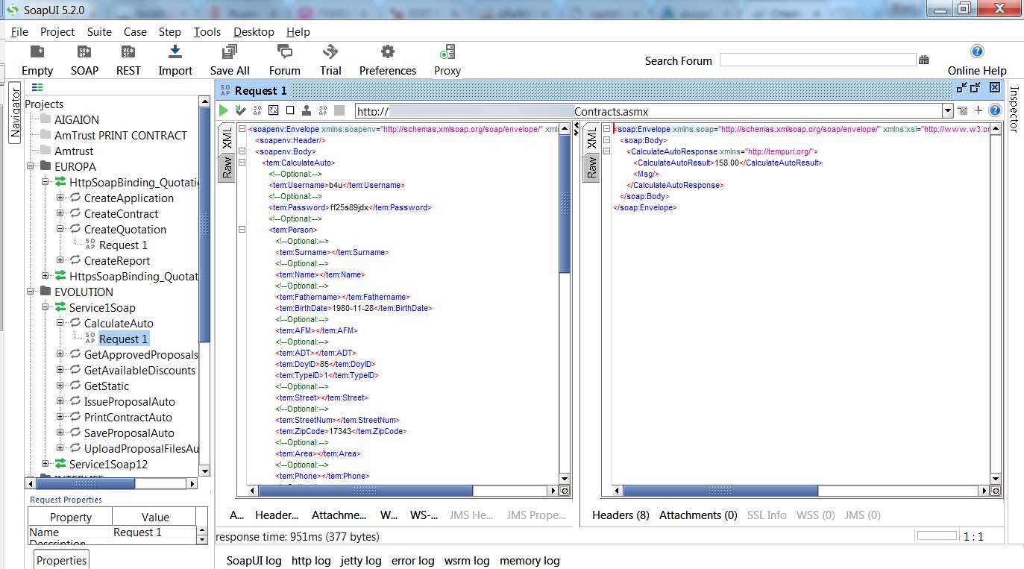Collapse the EUROPA project node
Image resolution: width=1024 pixels, height=569 pixels.
pos(30,166)
